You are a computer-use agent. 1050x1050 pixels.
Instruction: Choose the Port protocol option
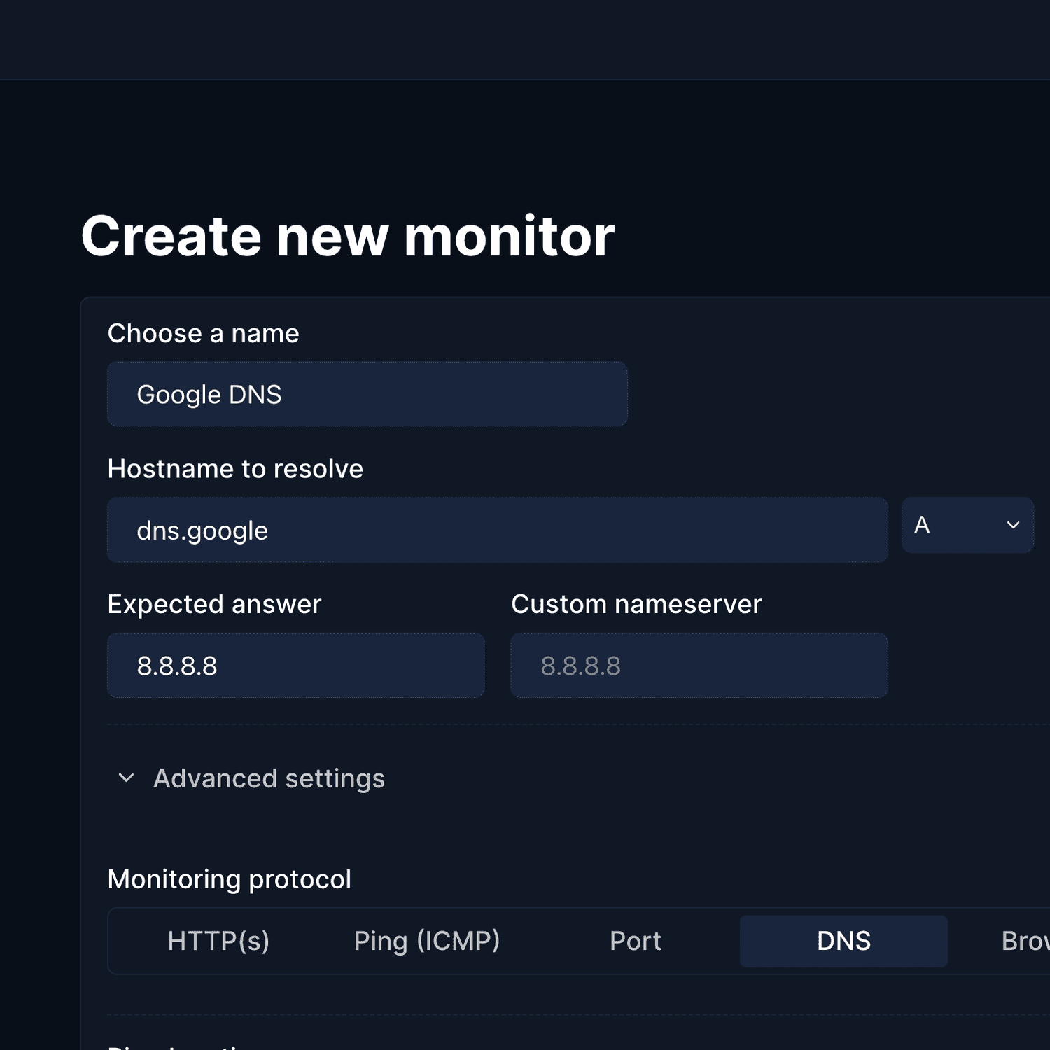pyautogui.click(x=635, y=941)
